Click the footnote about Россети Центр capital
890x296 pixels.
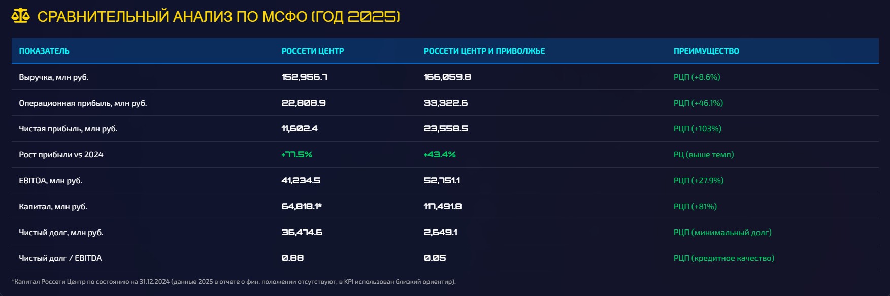(x=234, y=282)
